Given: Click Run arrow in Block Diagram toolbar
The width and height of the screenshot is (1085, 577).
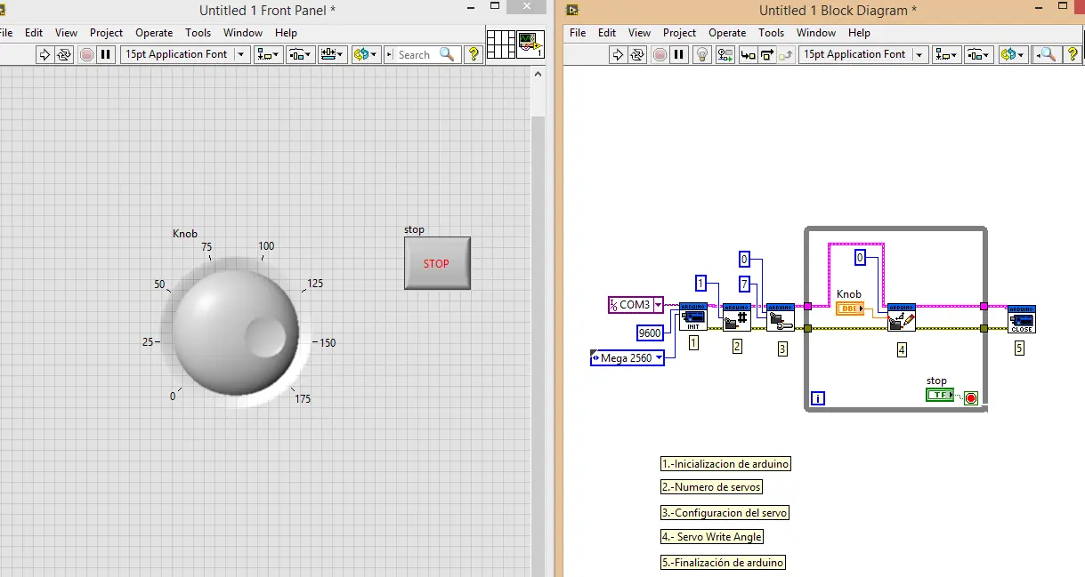Looking at the screenshot, I should tap(618, 54).
